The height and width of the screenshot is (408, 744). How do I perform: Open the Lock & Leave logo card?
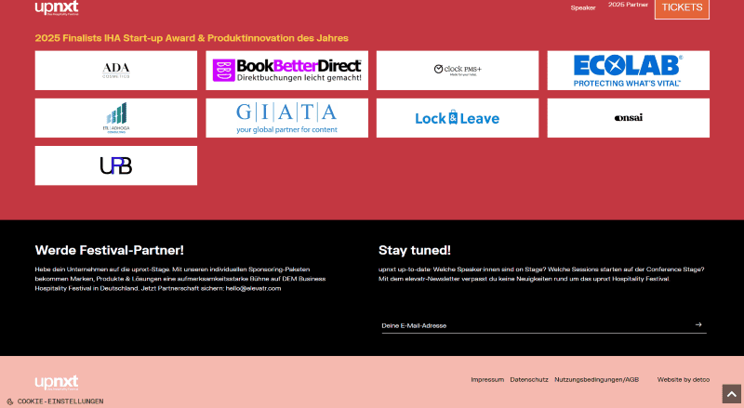click(458, 118)
